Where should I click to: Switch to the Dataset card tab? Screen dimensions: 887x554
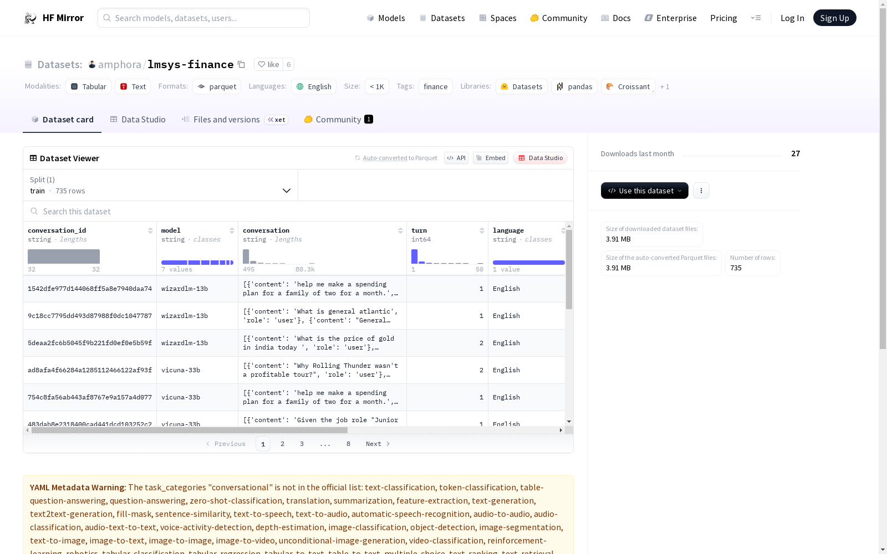62,120
